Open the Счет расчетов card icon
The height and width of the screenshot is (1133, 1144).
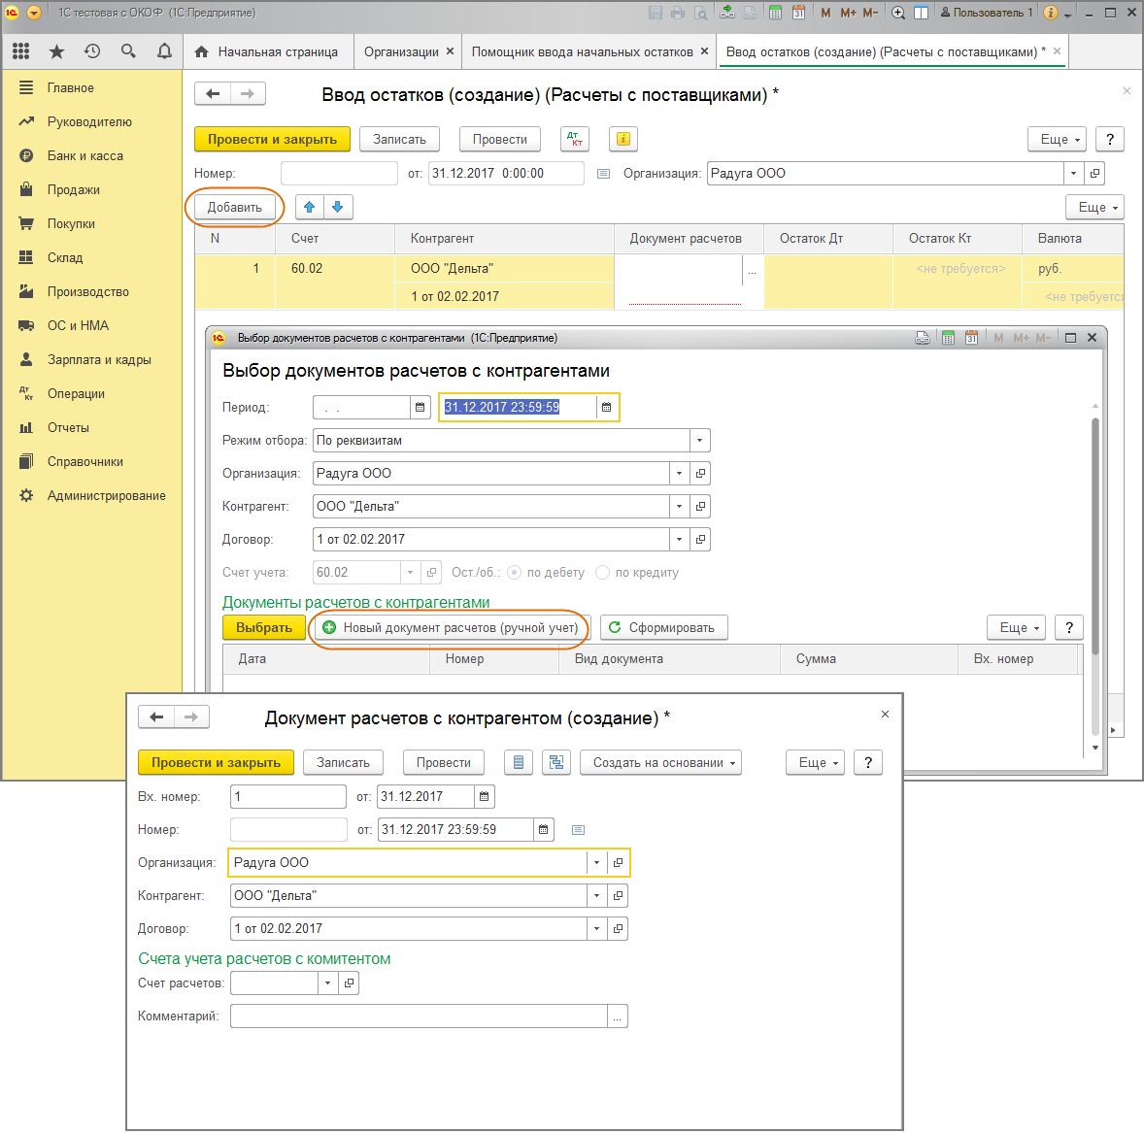[x=349, y=983]
